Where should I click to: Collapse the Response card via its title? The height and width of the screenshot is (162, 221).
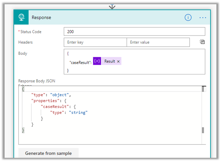[x=42, y=18]
